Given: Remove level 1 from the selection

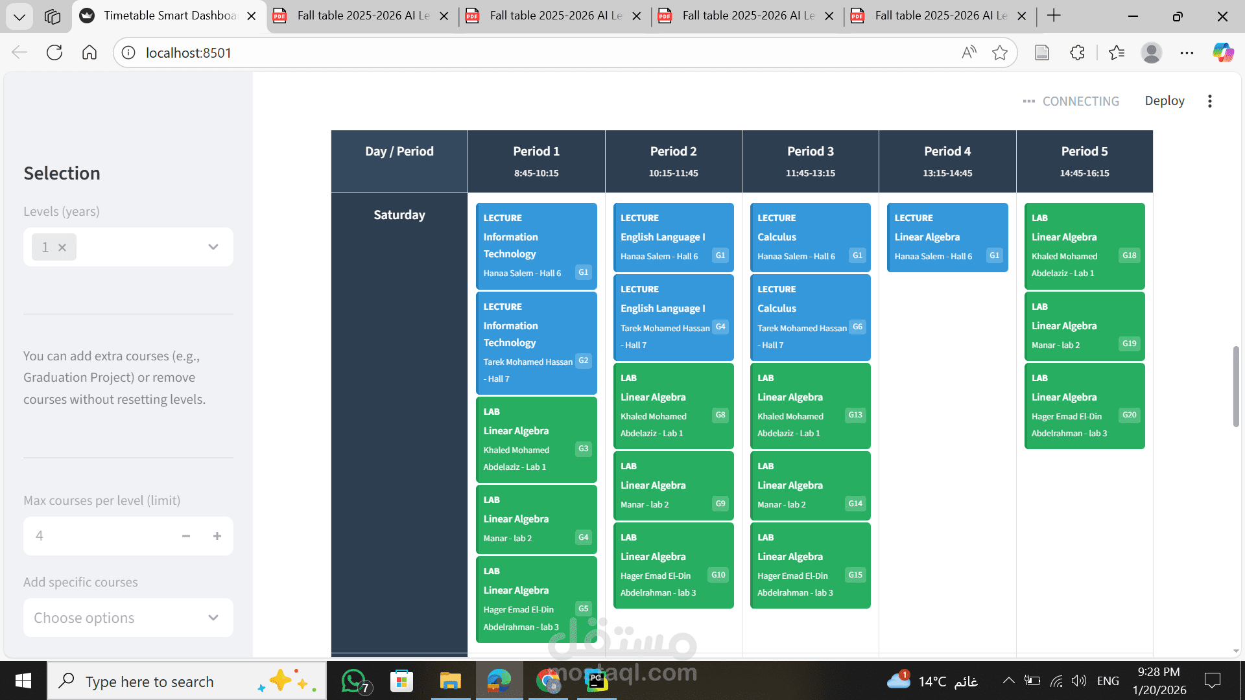Looking at the screenshot, I should pos(62,247).
